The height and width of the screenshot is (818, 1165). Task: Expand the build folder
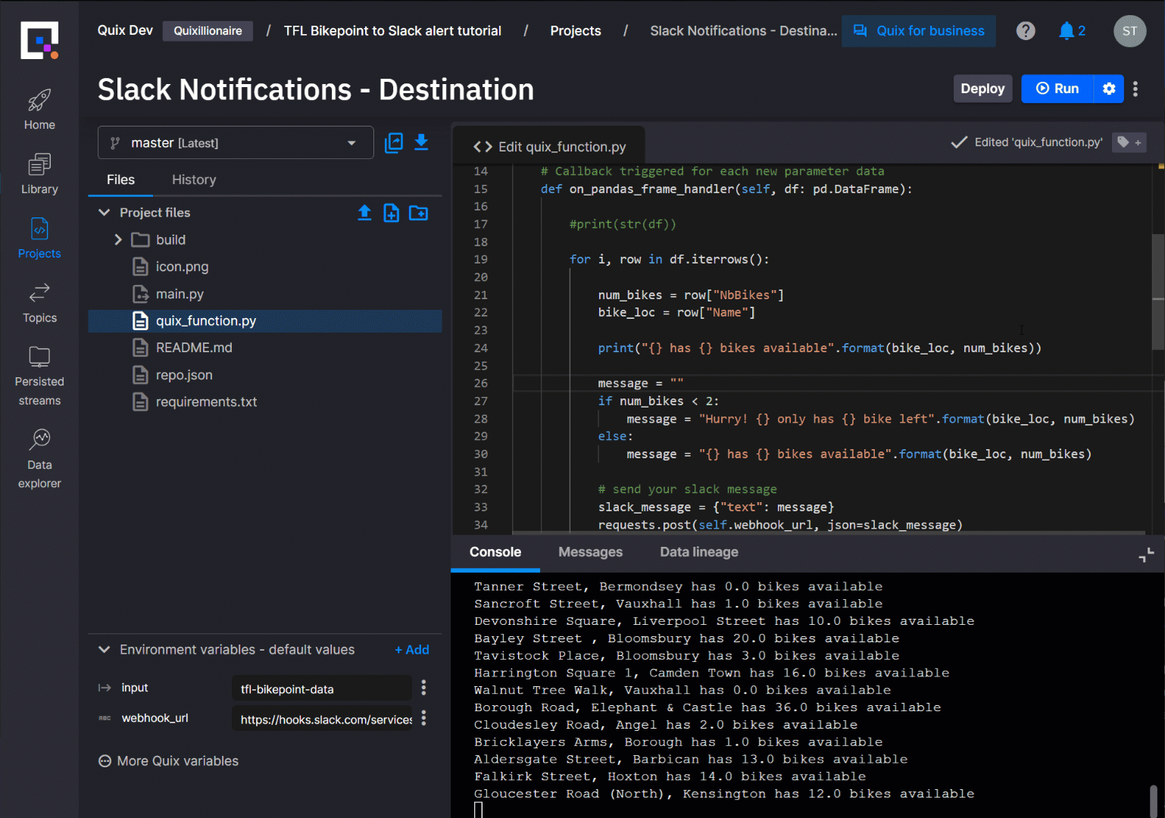pyautogui.click(x=118, y=239)
